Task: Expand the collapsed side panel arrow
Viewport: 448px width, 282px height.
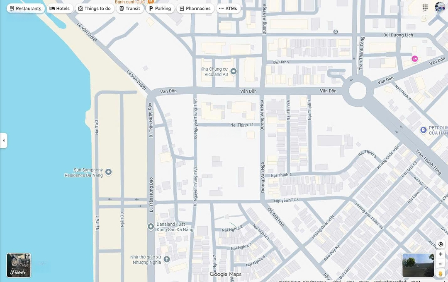Action: [x=3, y=141]
